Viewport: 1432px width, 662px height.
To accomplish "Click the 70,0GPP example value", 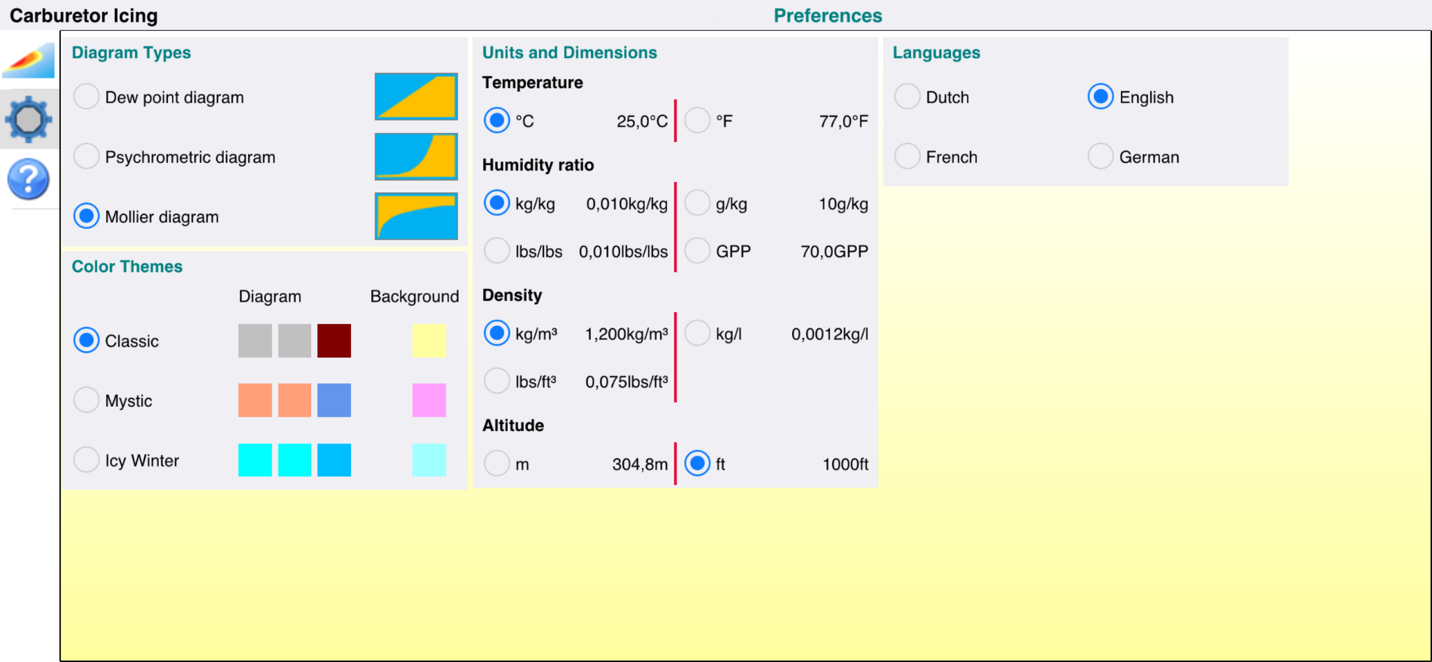I will click(834, 252).
